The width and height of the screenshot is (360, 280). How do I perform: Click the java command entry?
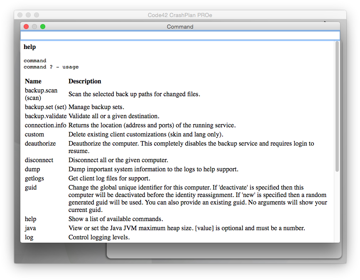[x=30, y=228]
